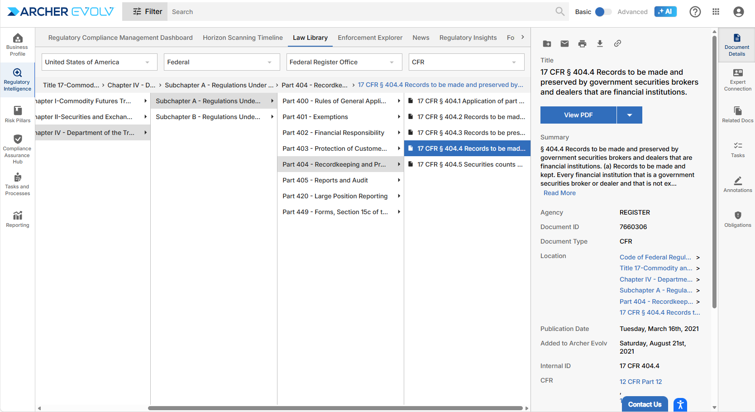Image resolution: width=755 pixels, height=412 pixels.
Task: Click the Read More link
Action: tap(559, 193)
